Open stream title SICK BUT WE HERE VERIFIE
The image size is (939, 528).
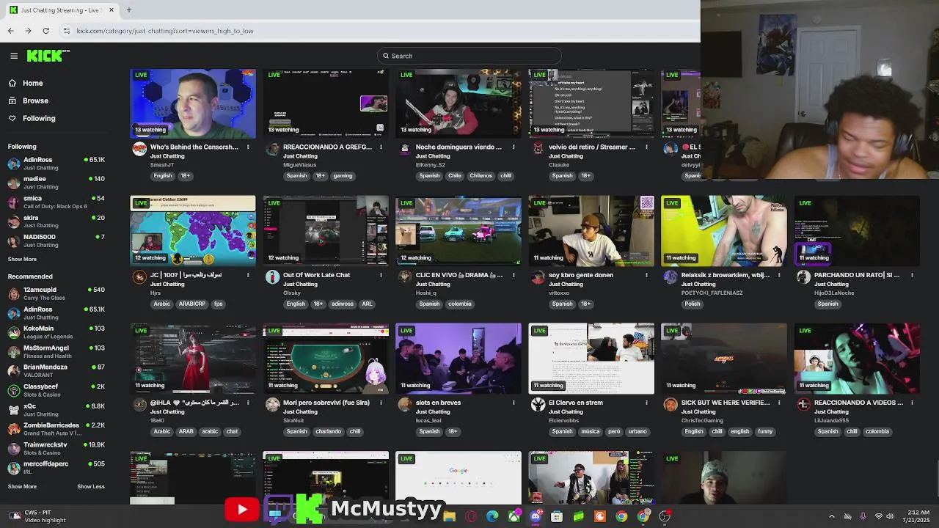click(x=727, y=403)
